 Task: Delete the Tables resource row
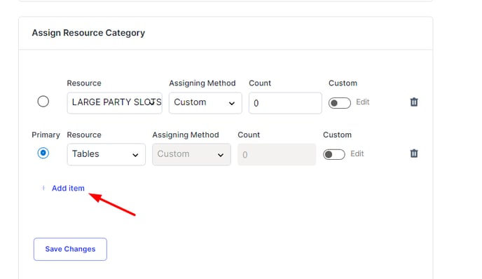414,154
